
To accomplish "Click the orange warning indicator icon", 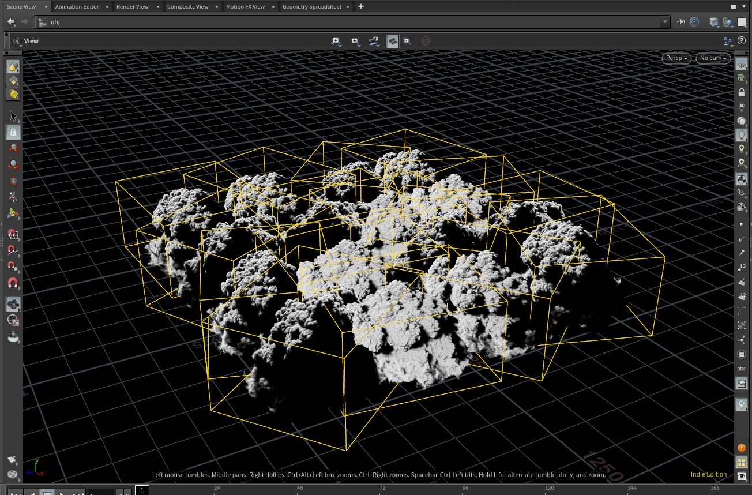I will (x=742, y=448).
